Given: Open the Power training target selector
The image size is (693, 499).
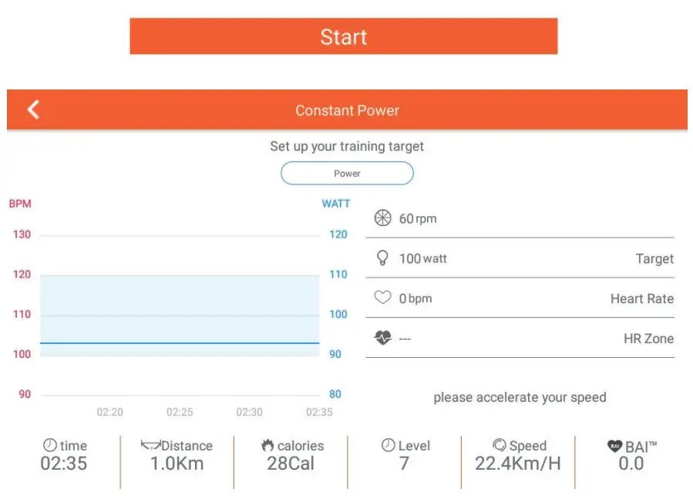Looking at the screenshot, I should pyautogui.click(x=347, y=174).
